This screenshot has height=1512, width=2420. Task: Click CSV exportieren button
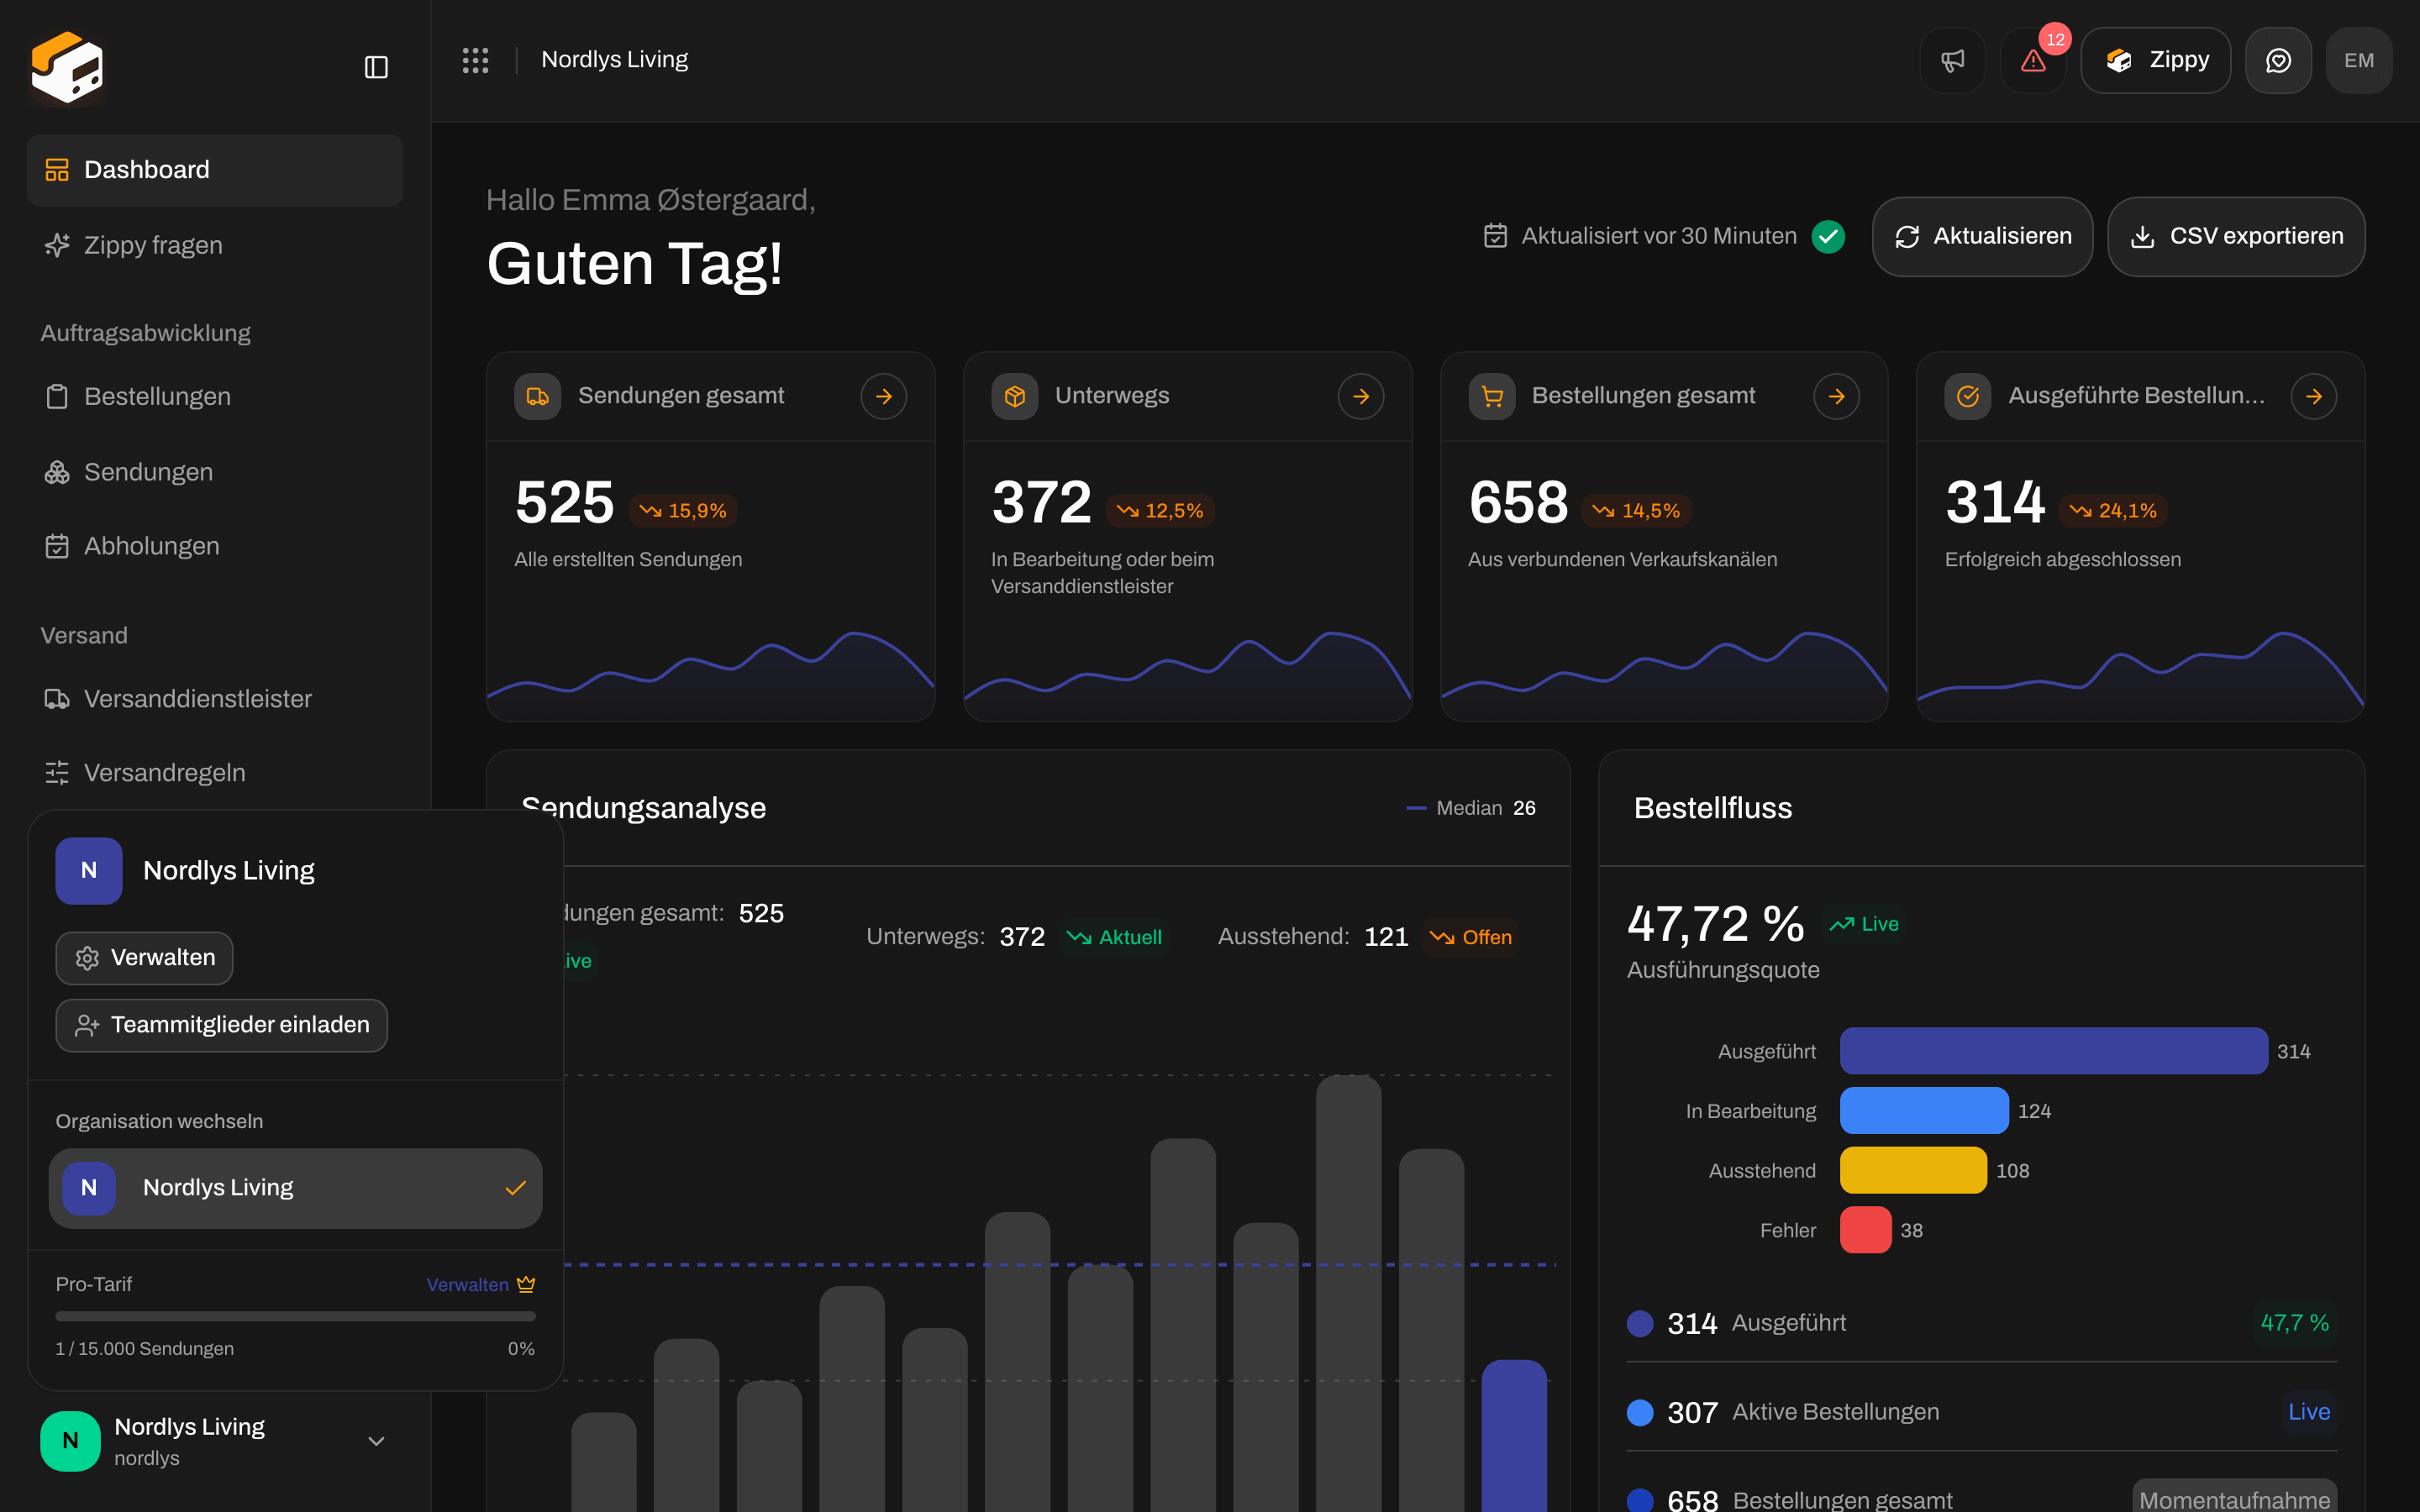tap(2236, 237)
